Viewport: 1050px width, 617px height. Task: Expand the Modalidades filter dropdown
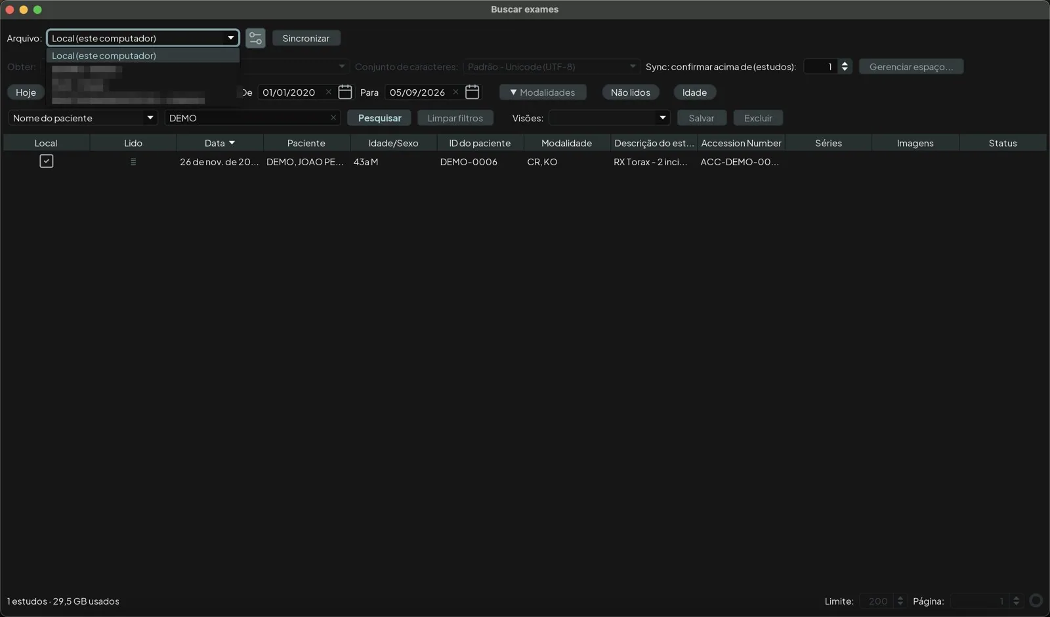click(x=543, y=92)
